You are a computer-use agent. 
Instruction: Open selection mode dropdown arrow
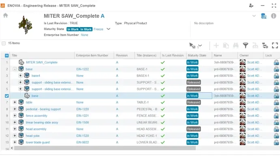[x=200, y=46]
